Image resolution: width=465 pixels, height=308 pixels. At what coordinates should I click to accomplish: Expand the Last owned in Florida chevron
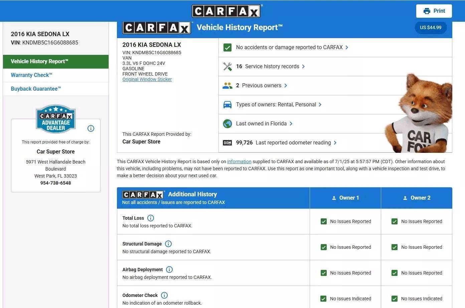pyautogui.click(x=291, y=124)
